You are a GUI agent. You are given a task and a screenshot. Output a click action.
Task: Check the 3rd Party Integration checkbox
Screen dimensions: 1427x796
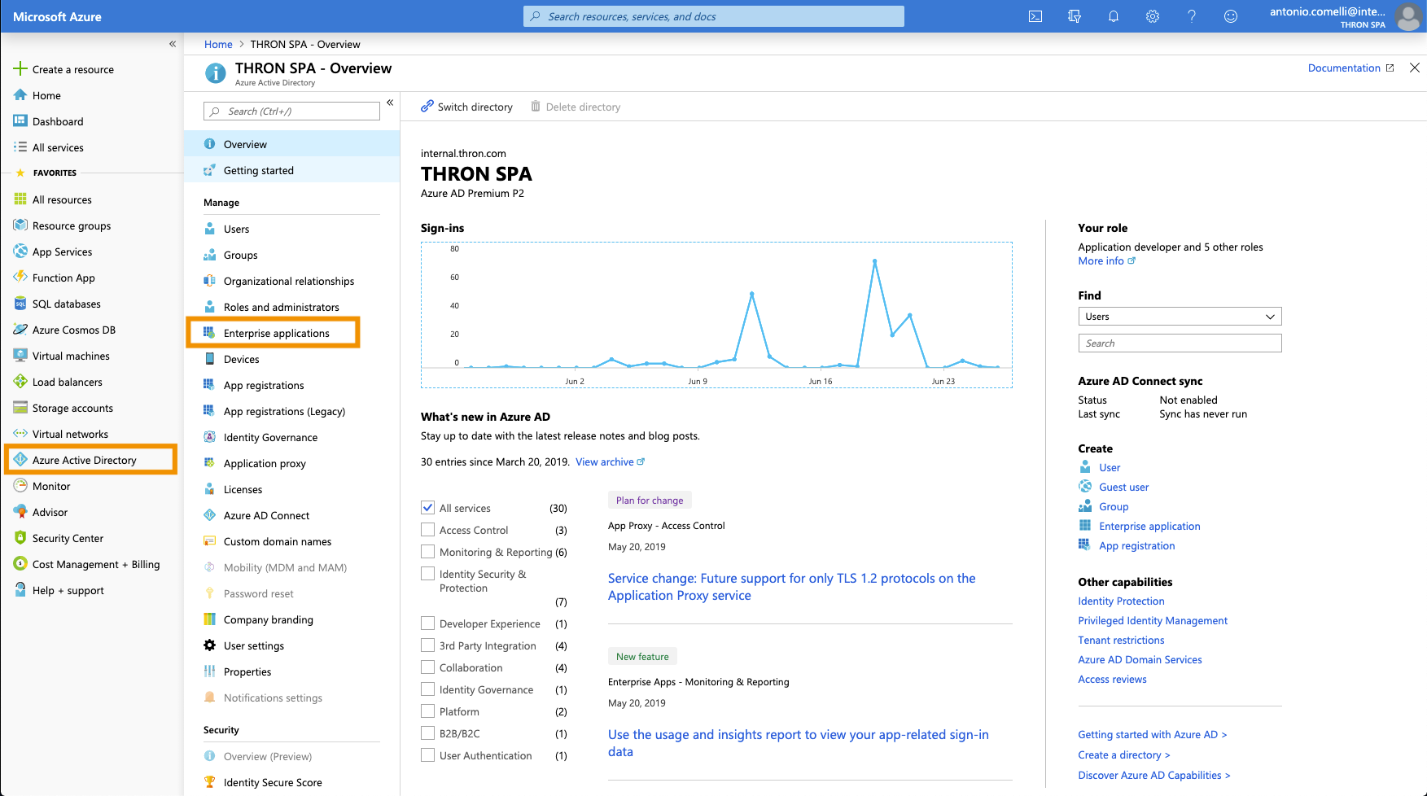point(427,645)
